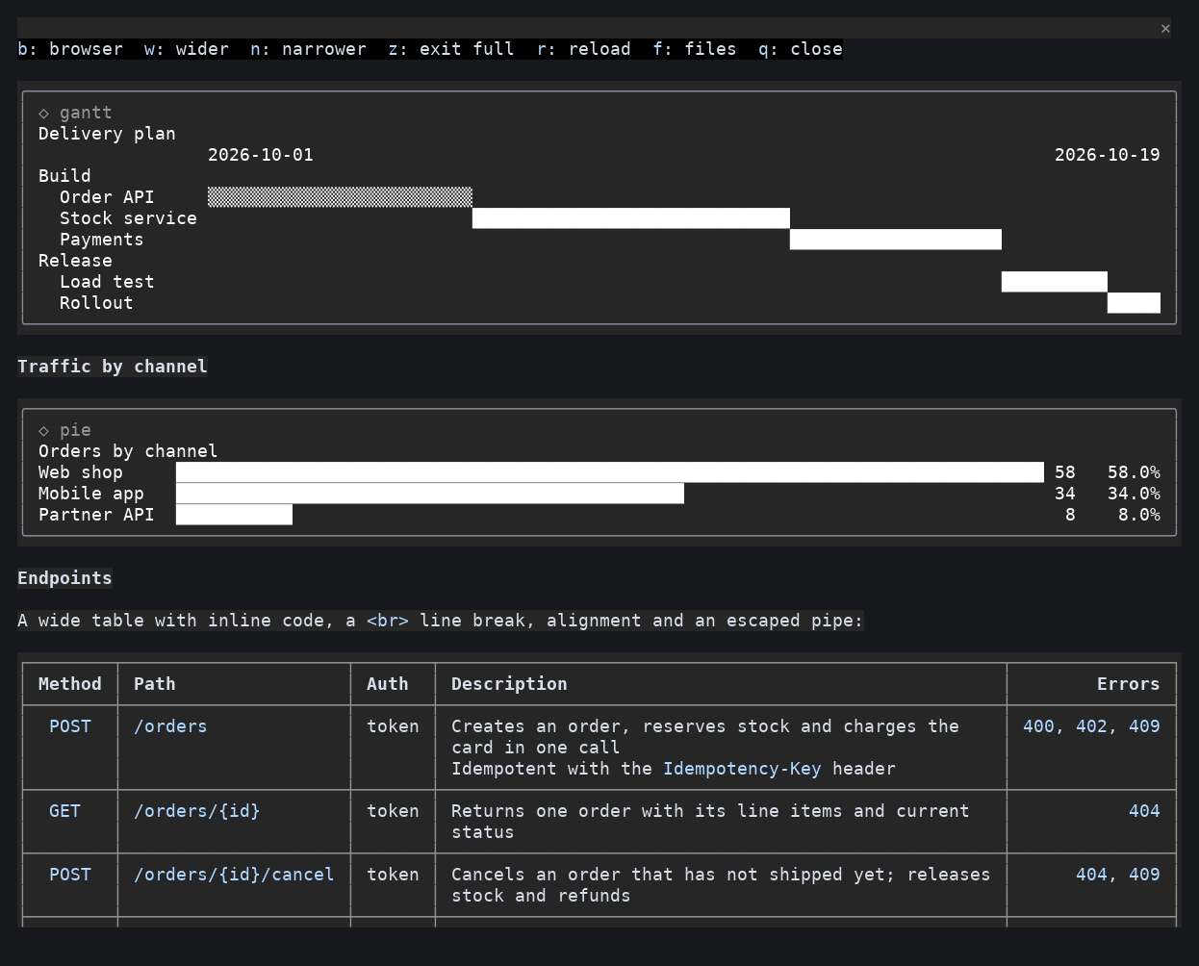Click the /orders/{id}/cancel path cell
Screen dimensions: 1199x966
(x=234, y=875)
